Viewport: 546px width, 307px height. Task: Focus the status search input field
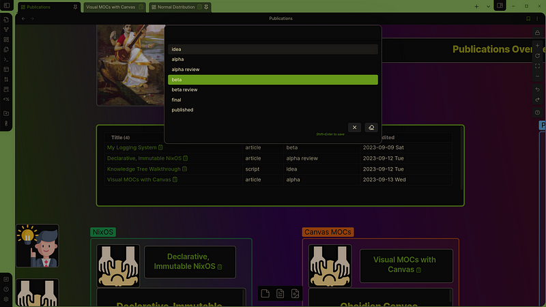[272, 35]
